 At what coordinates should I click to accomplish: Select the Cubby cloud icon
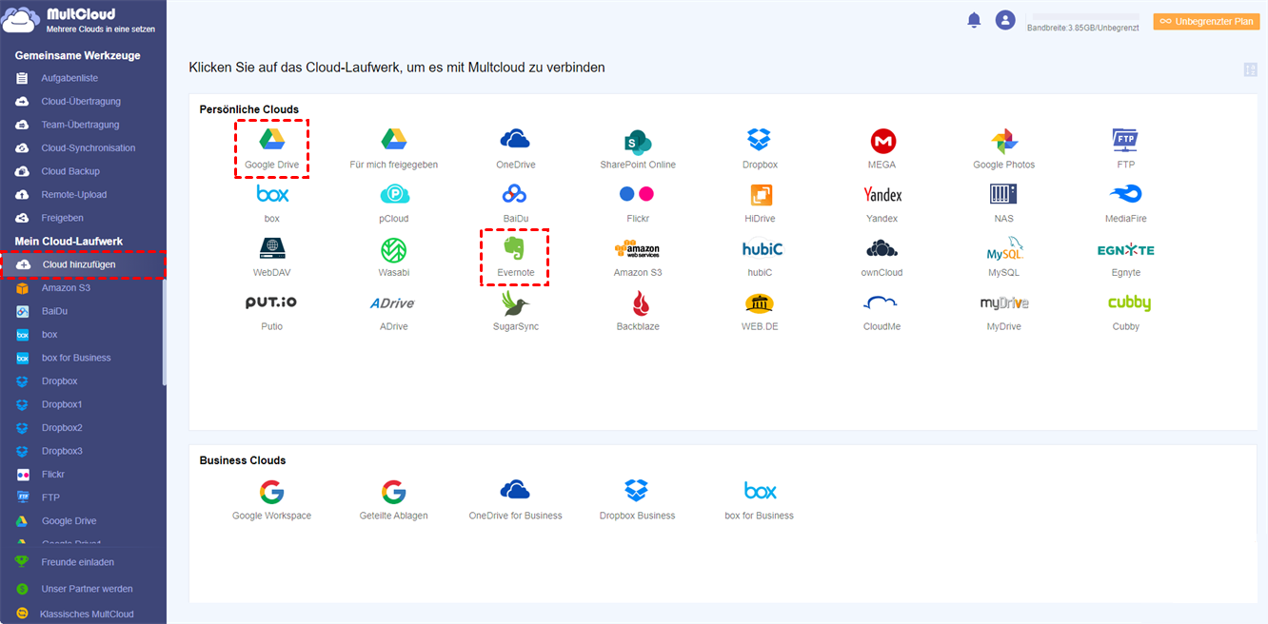[1129, 303]
